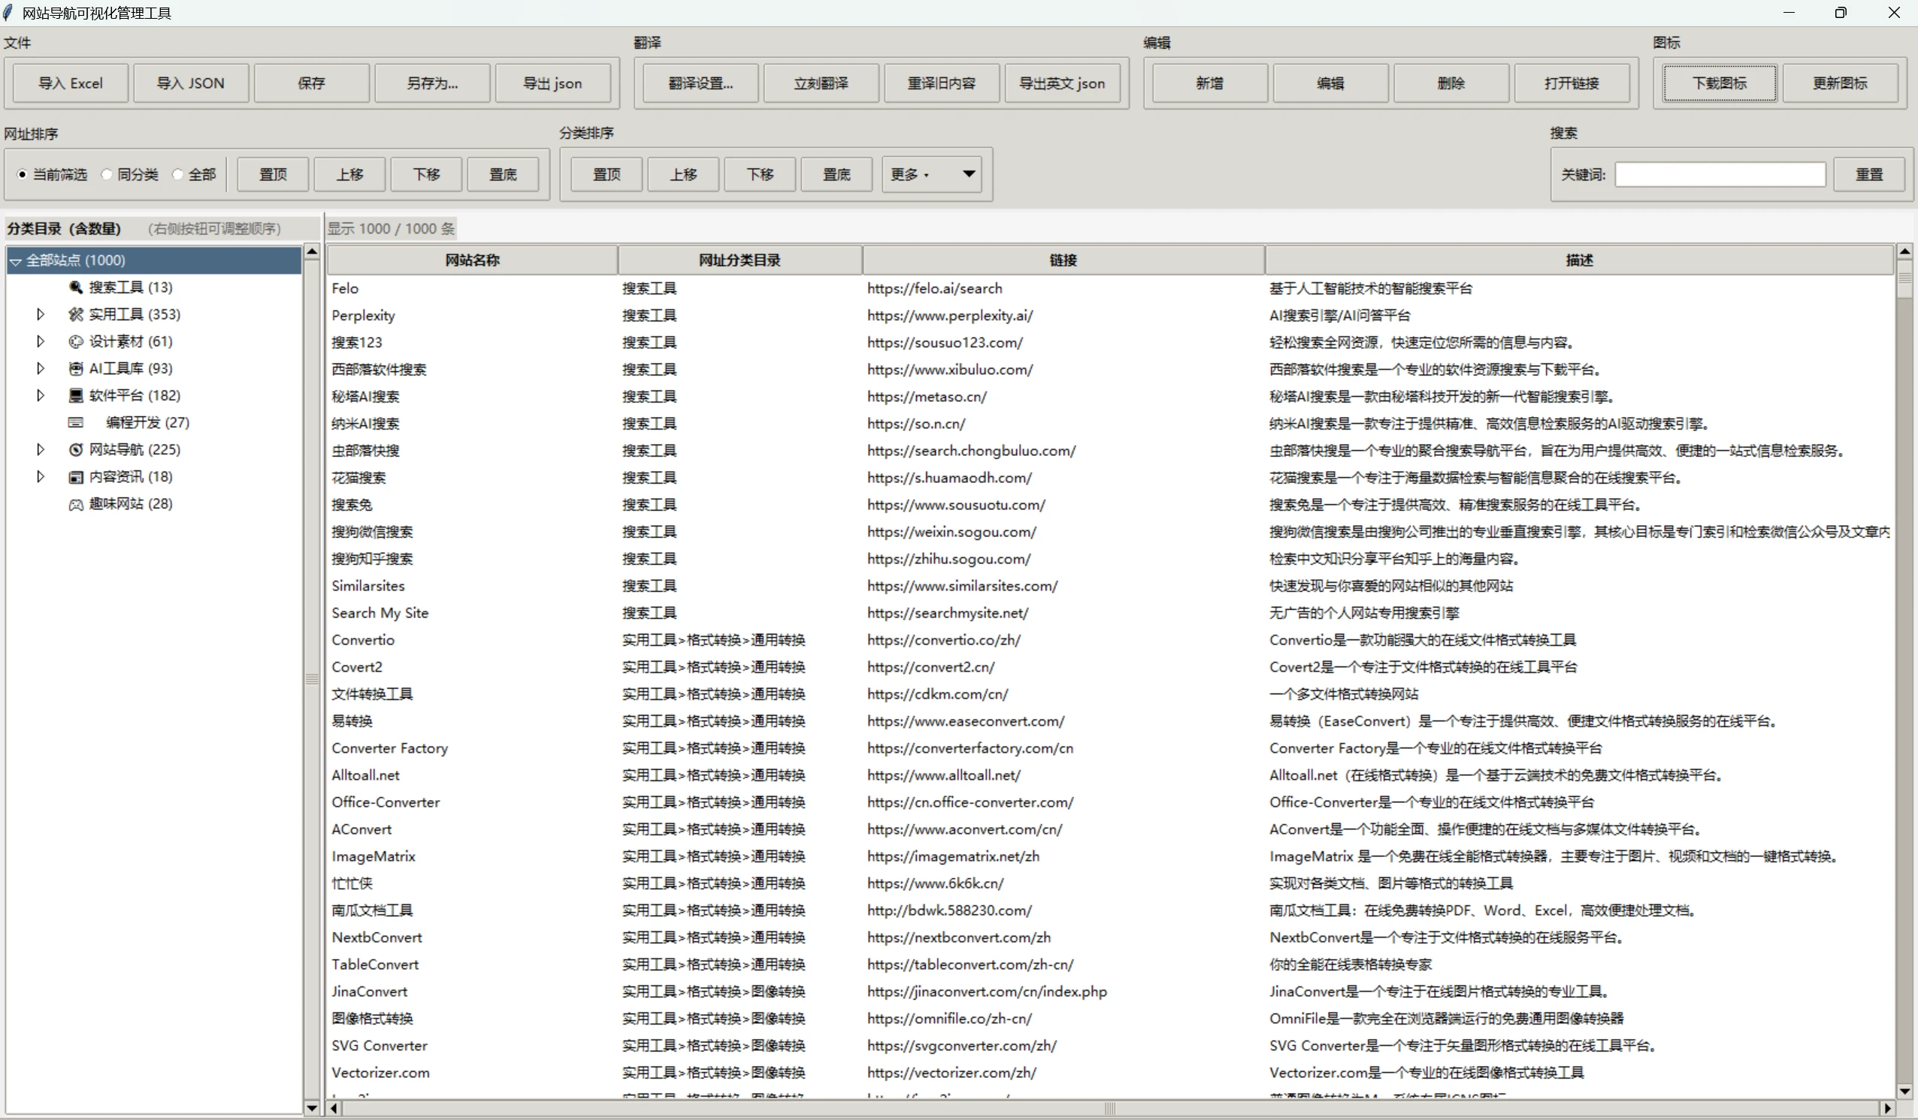Click the 趣味网站 category gamepad icon
Image resolution: width=1918 pixels, height=1120 pixels.
(x=75, y=504)
